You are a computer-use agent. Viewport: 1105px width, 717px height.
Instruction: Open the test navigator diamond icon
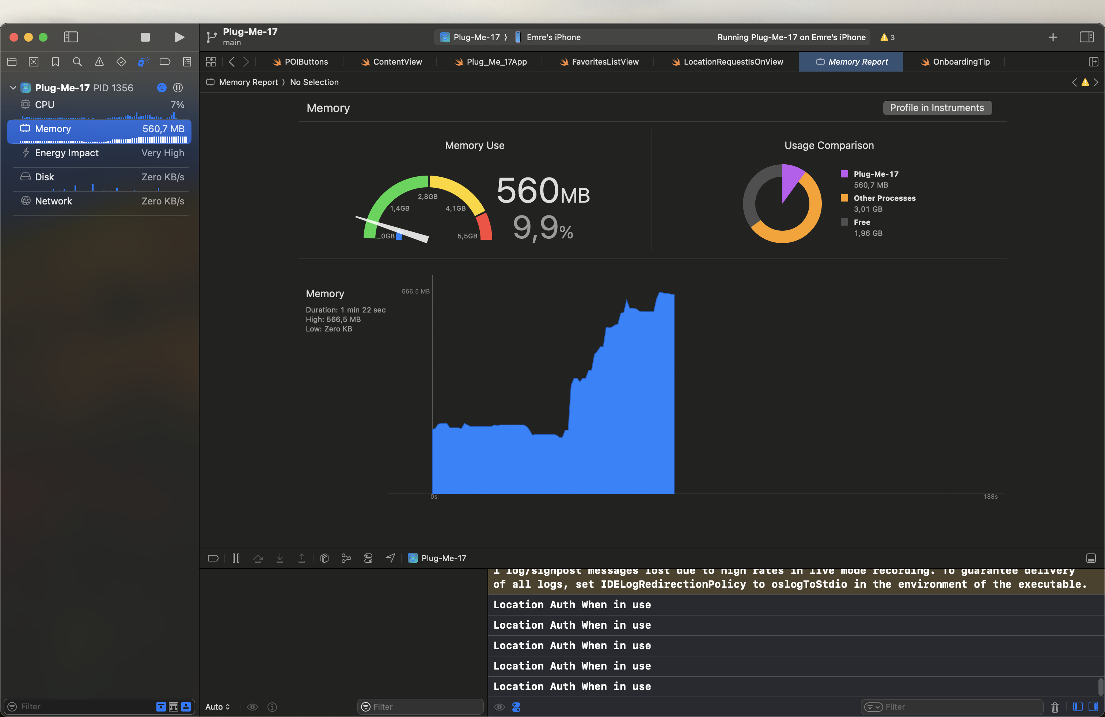click(x=121, y=62)
